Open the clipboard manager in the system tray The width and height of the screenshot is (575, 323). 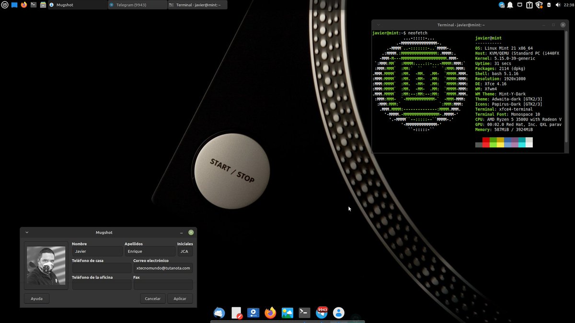529,5
